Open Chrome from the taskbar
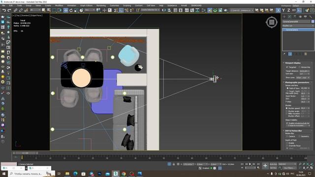This screenshot has height=177, width=315. pyautogui.click(x=124, y=174)
